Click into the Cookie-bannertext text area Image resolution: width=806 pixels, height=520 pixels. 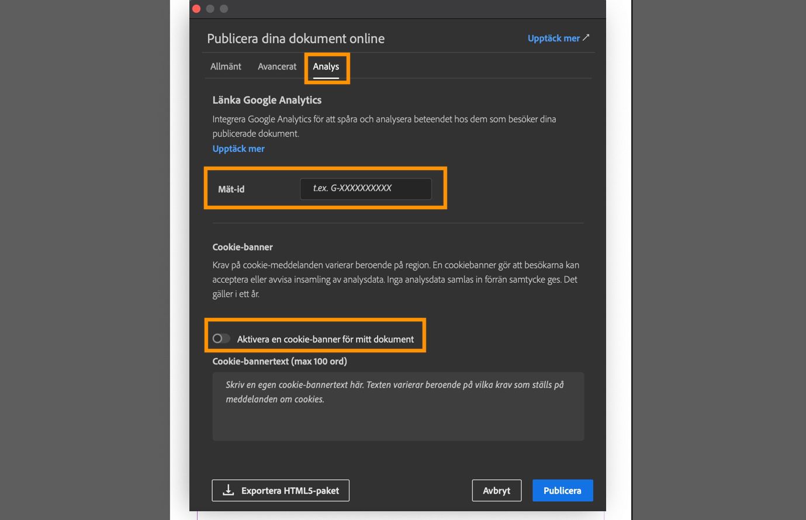398,406
